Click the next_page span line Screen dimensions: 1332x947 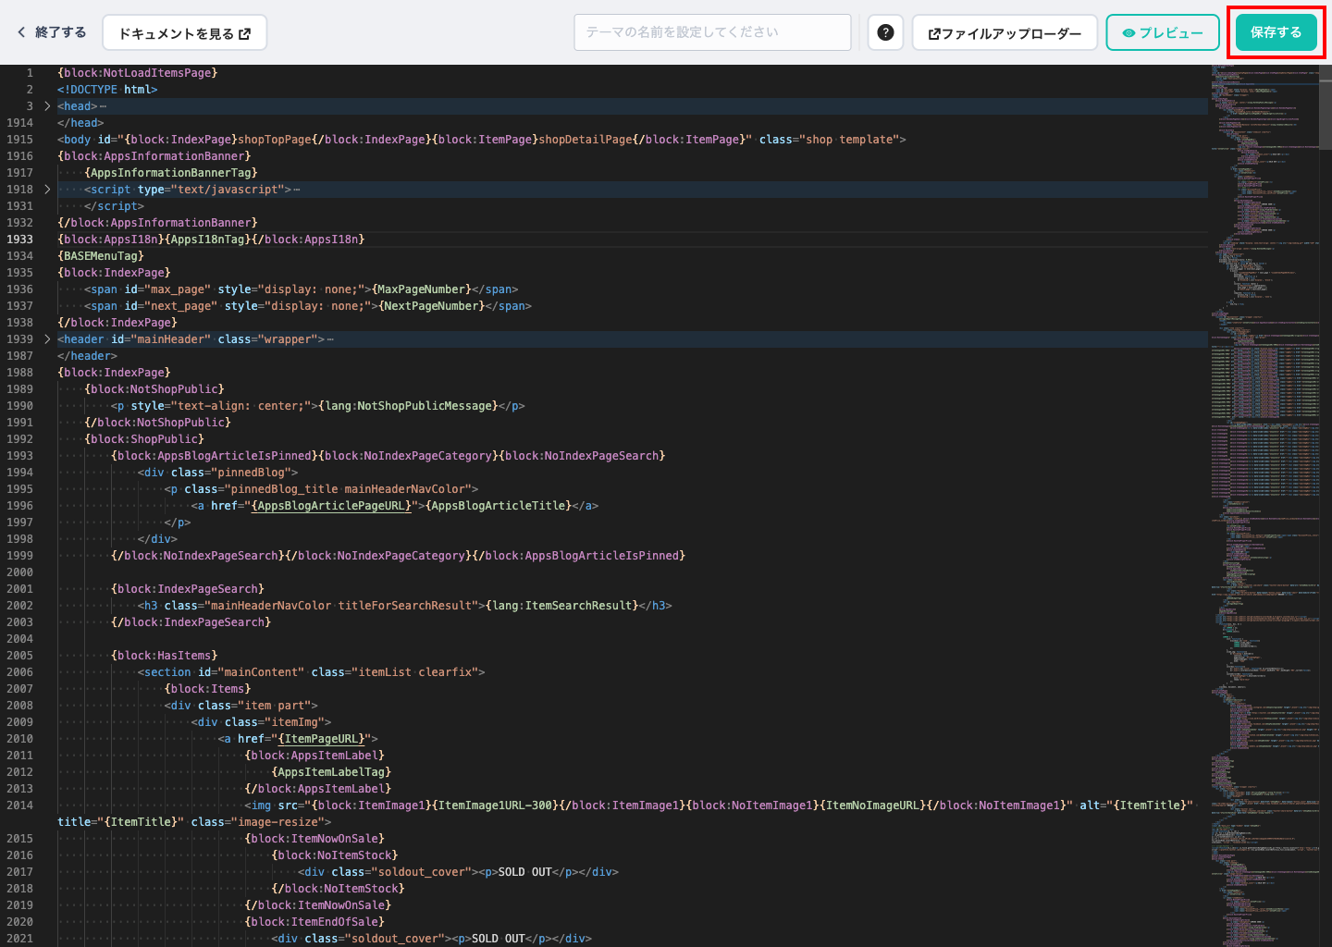(x=308, y=306)
